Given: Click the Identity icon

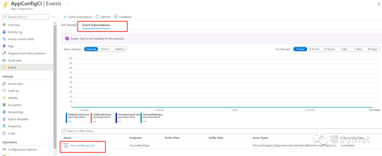Looking at the screenshot, I should [x=4, y=98].
